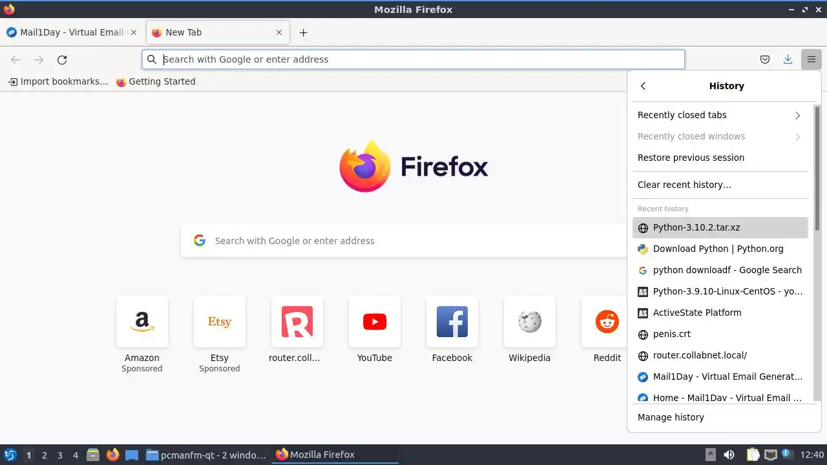Open ActiveState Platform history entry
827x465 pixels.
pyautogui.click(x=720, y=313)
